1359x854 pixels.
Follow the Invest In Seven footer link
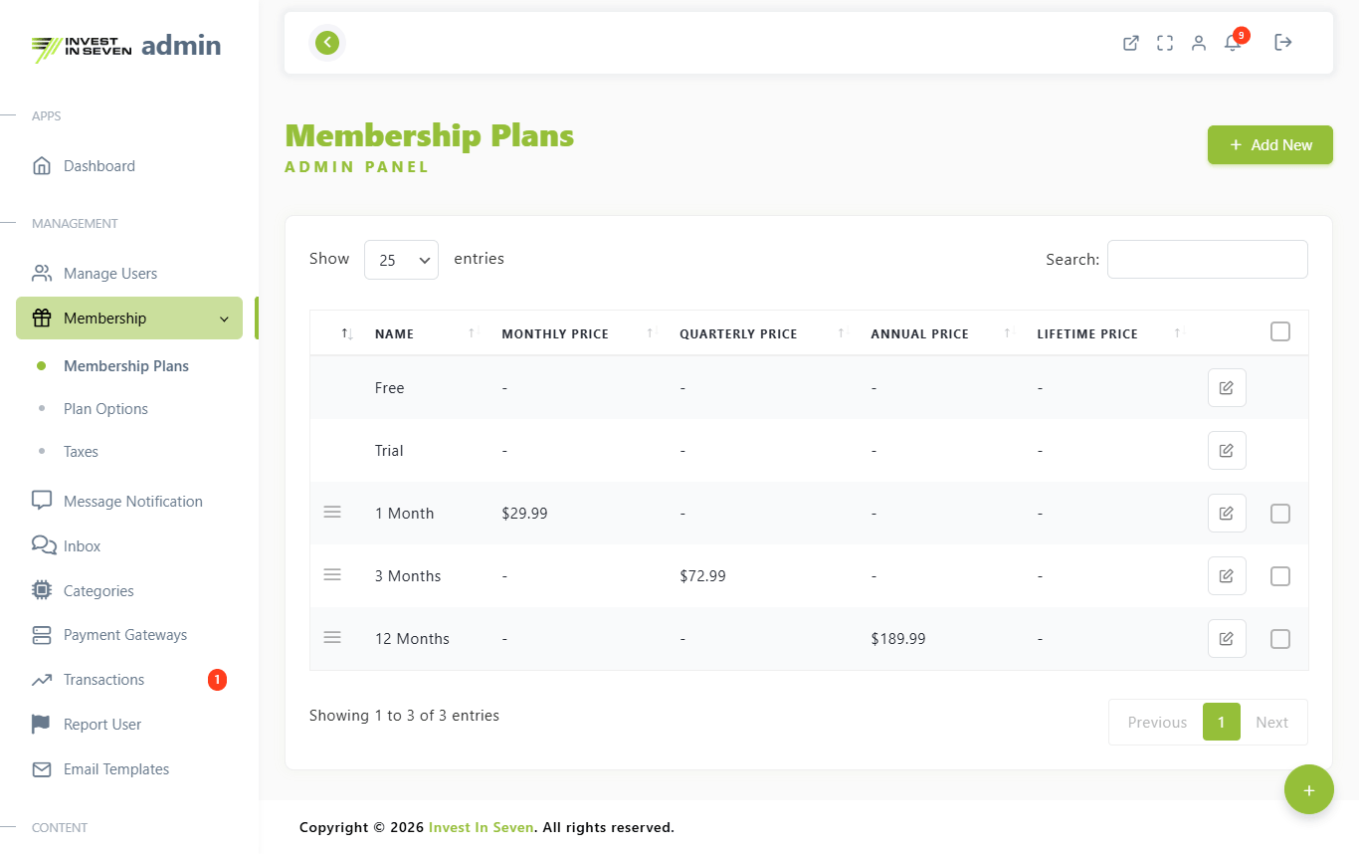coord(481,827)
